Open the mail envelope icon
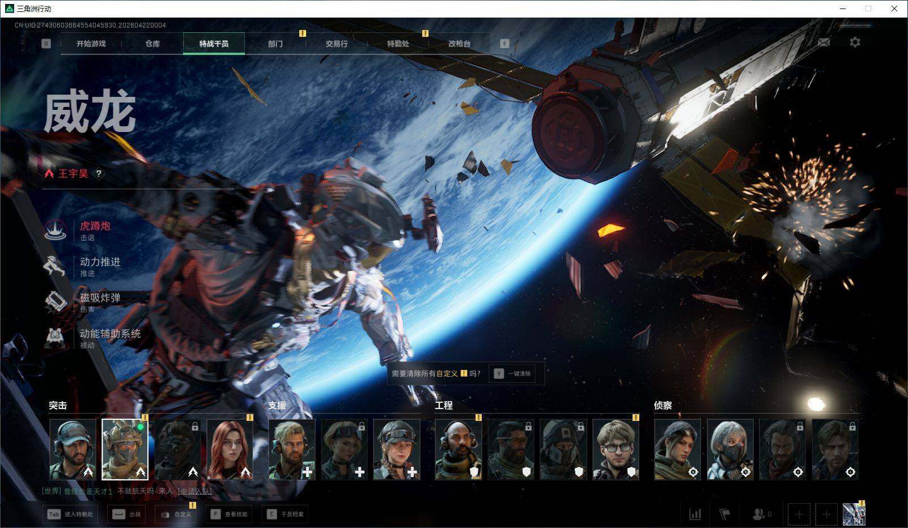The image size is (908, 528). (824, 42)
